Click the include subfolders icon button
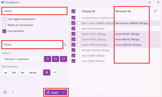The width and height of the screenshot is (162, 97). click(64, 59)
